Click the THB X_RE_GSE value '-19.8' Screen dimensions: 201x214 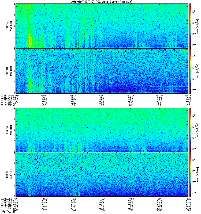(x=15, y=95)
